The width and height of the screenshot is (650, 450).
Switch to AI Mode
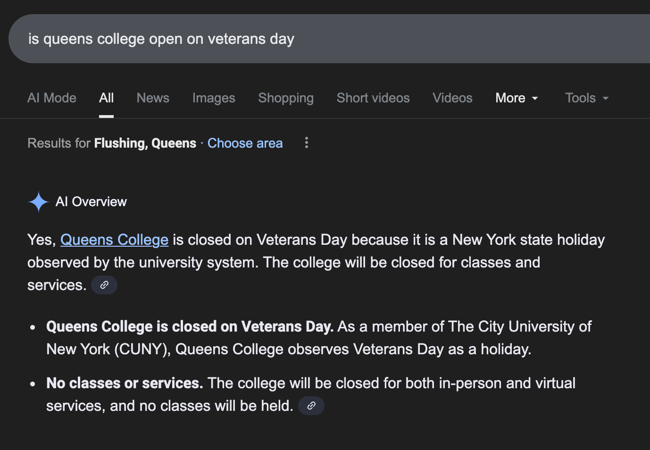52,98
